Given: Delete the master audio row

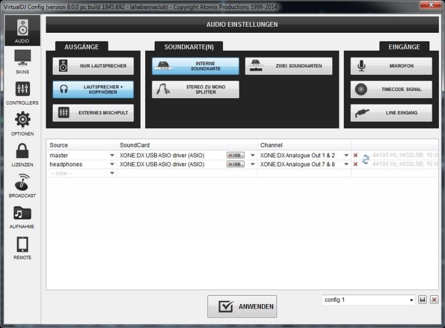Looking at the screenshot, I should [355, 156].
